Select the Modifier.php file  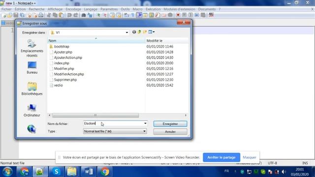click(x=64, y=69)
